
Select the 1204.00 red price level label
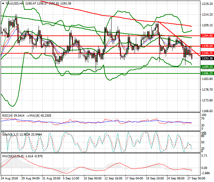(207, 36)
